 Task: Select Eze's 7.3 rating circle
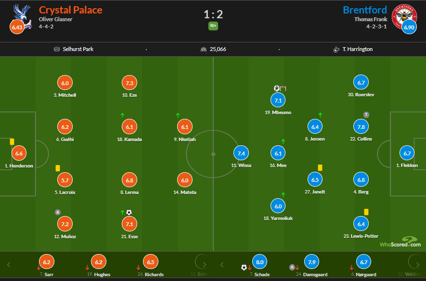point(129,83)
